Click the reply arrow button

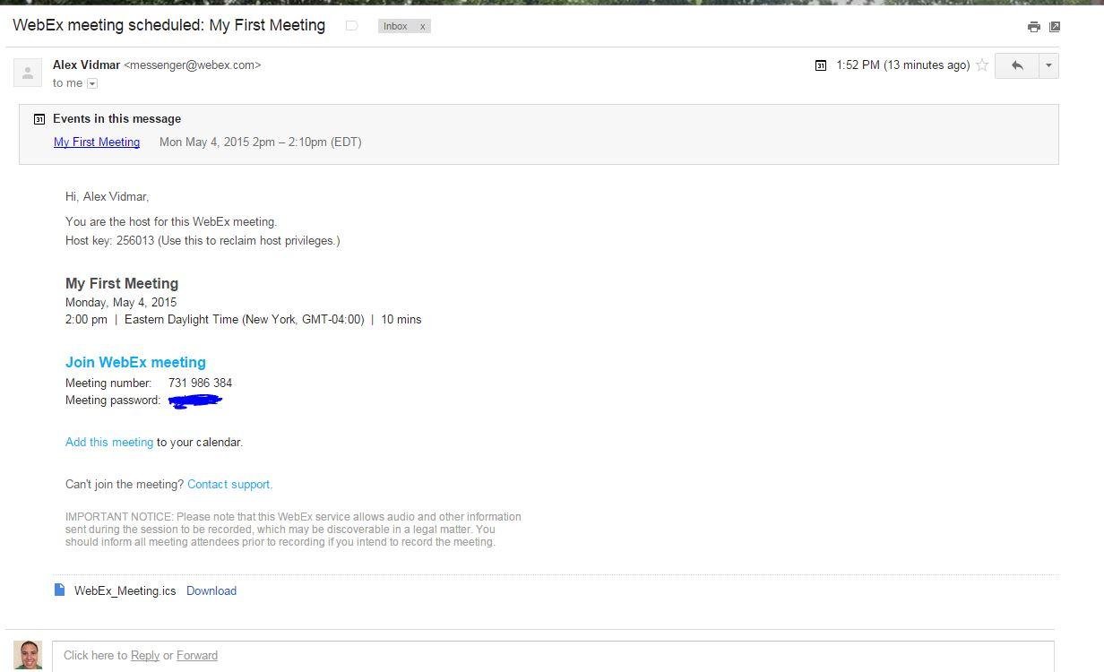click(1017, 65)
